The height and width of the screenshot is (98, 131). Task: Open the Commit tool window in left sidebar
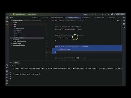[x=7, y=22]
